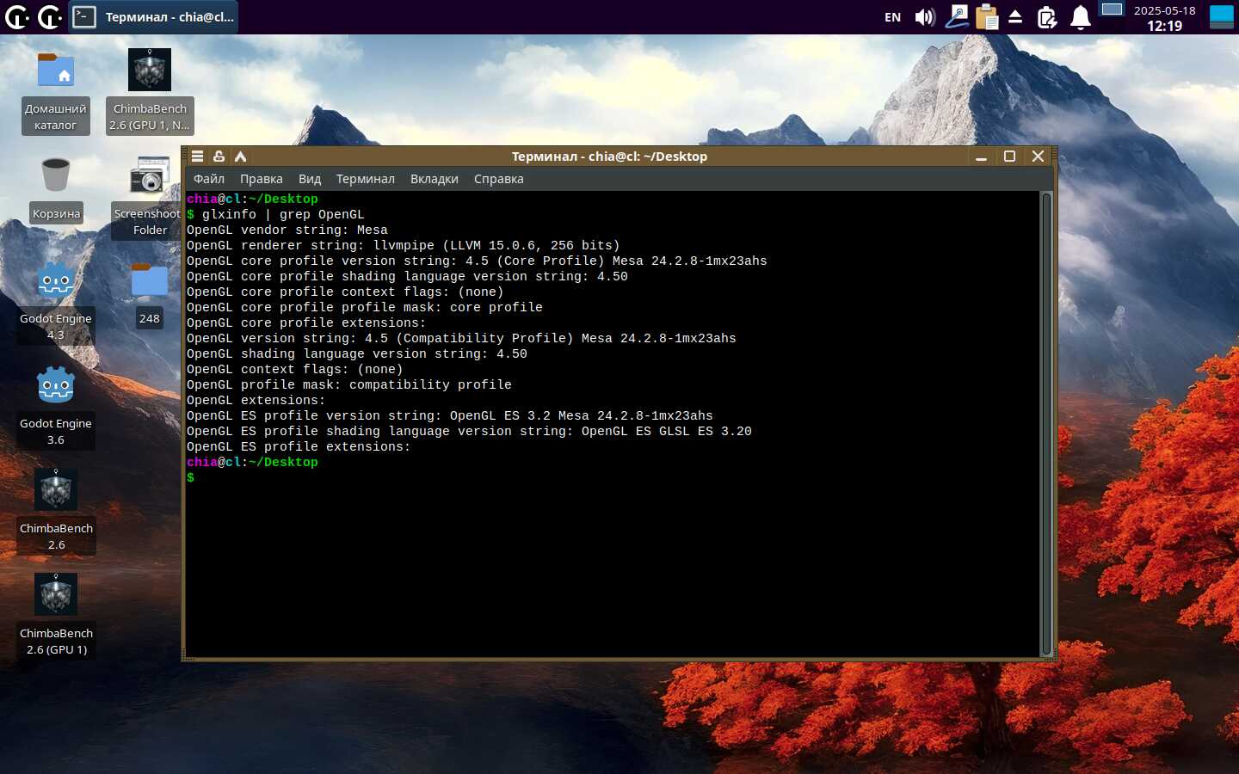Open the Правка menu
This screenshot has width=1239, height=774.
(x=262, y=179)
